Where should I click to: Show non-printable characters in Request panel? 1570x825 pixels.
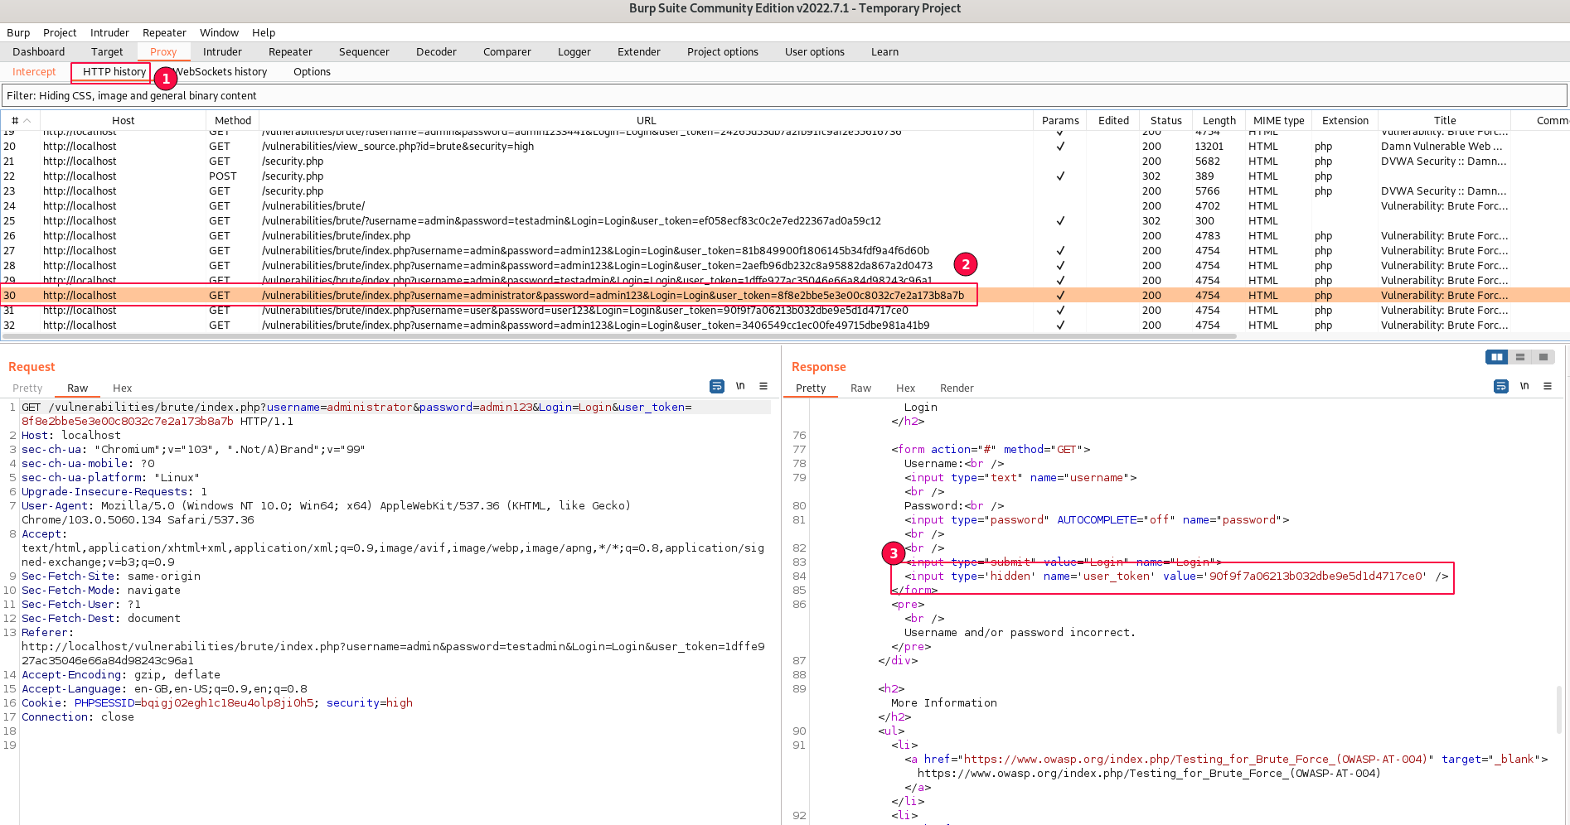pos(740,387)
